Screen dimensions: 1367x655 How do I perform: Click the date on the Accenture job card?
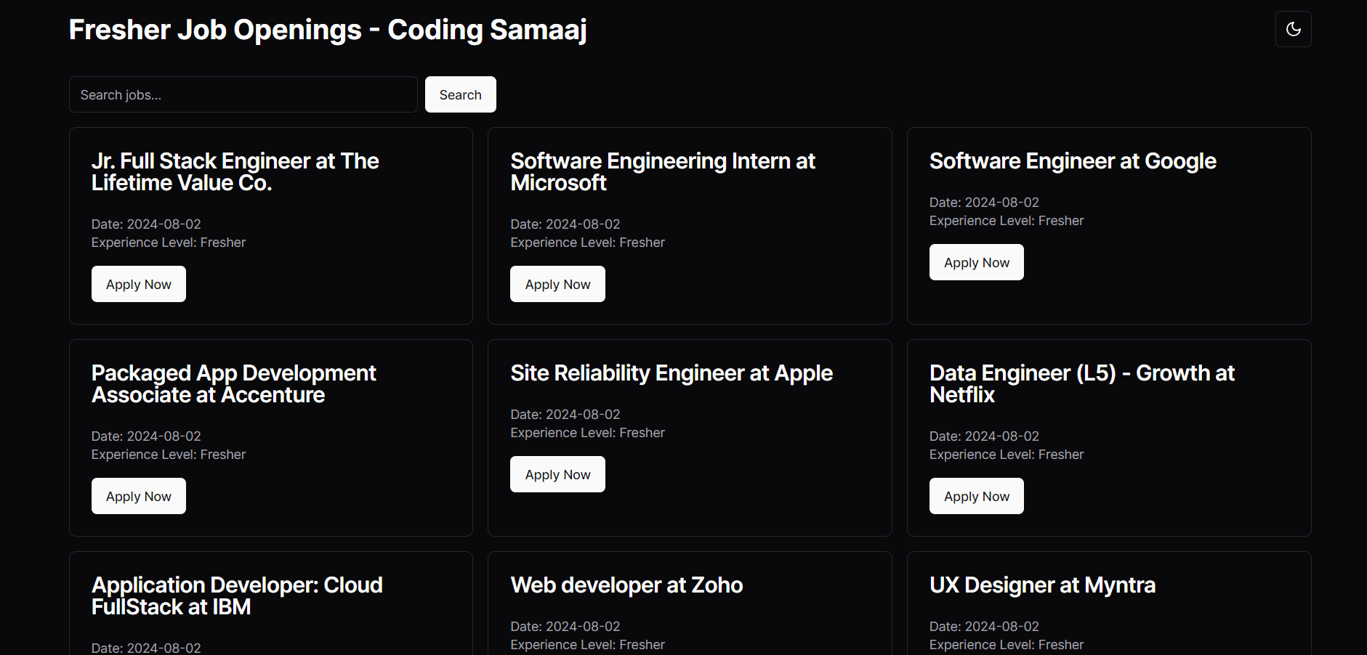click(x=146, y=436)
